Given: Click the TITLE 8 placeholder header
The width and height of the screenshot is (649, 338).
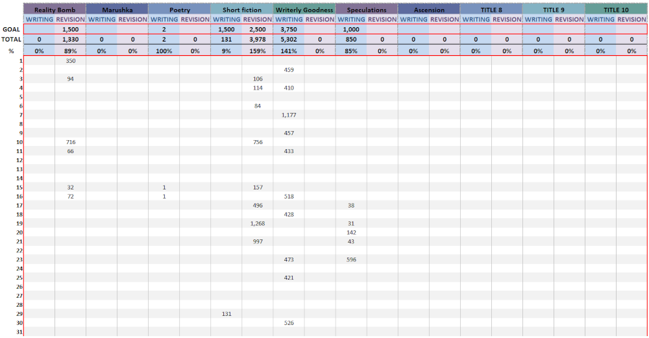Looking at the screenshot, I should 491,10.
